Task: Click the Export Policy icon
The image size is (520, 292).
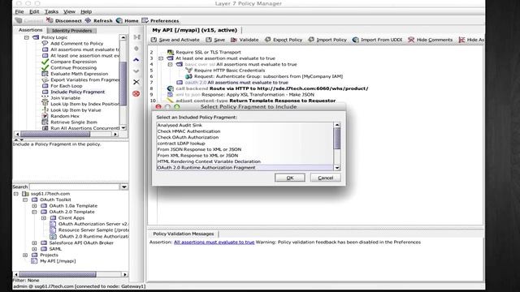Action: pos(267,40)
